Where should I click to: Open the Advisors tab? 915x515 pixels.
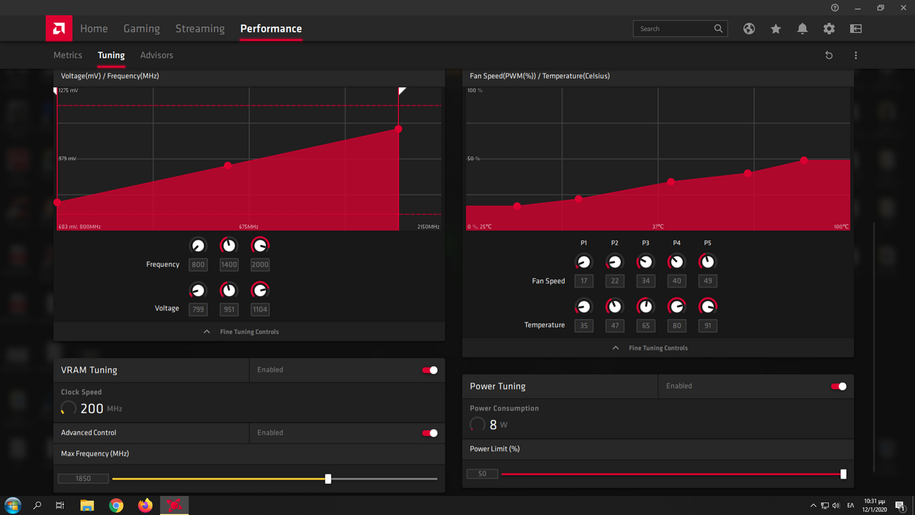pyautogui.click(x=157, y=55)
